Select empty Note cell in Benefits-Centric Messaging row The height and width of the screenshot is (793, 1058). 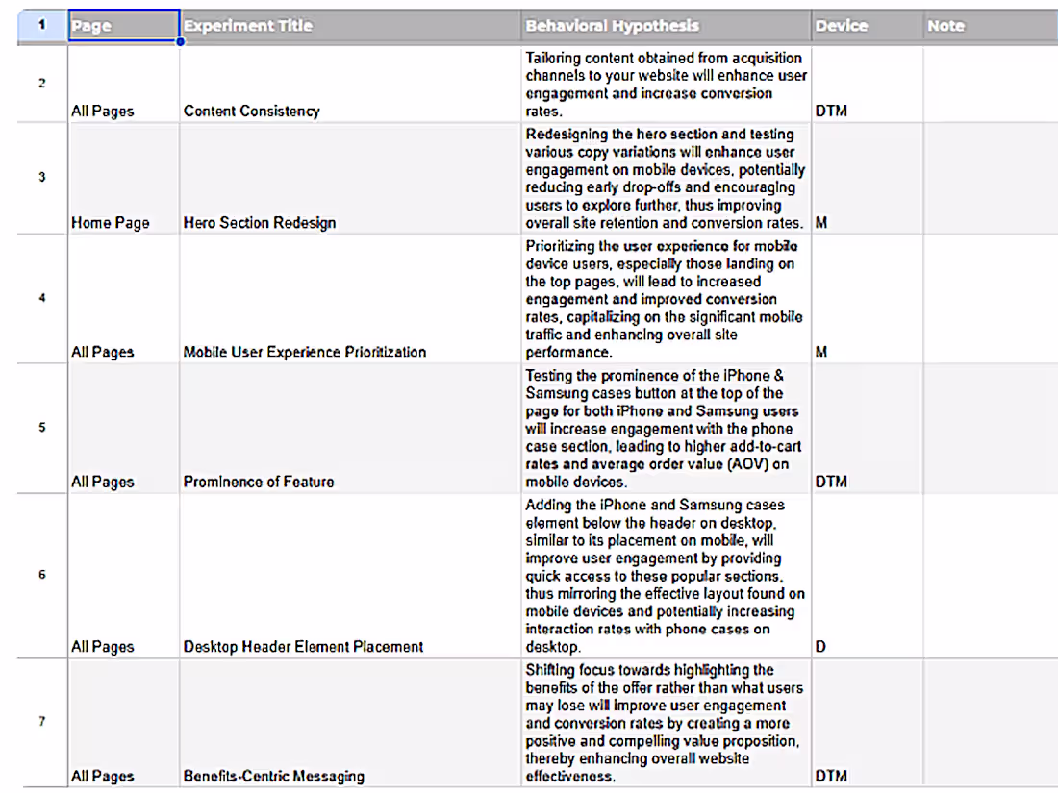pyautogui.click(x=991, y=722)
